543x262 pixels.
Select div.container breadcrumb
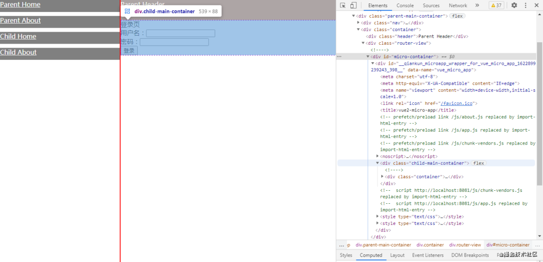pos(430,245)
